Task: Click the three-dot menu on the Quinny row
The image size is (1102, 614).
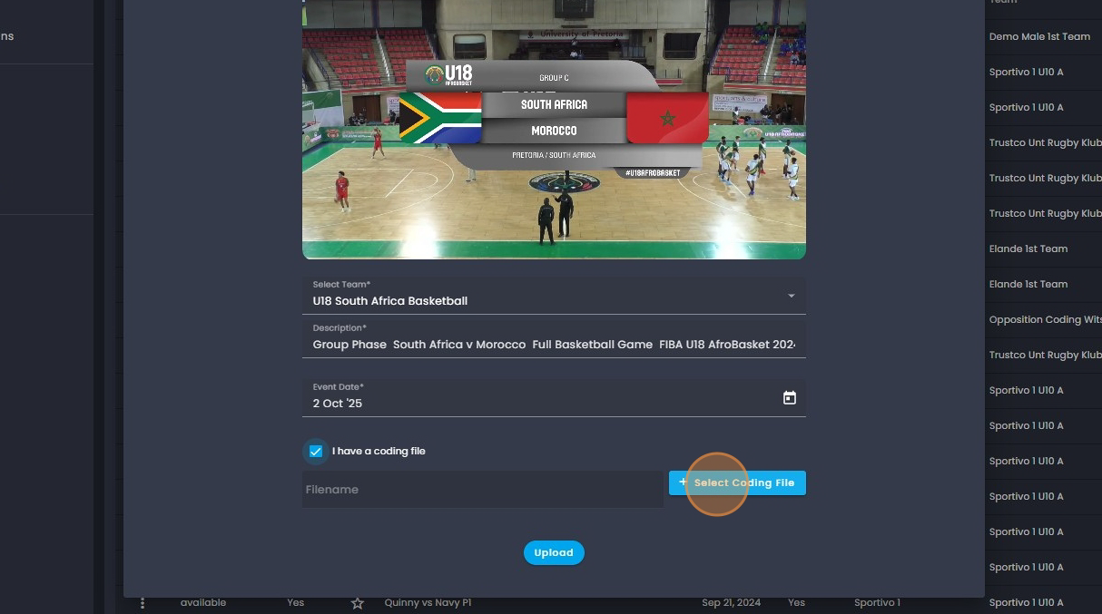Action: click(143, 603)
